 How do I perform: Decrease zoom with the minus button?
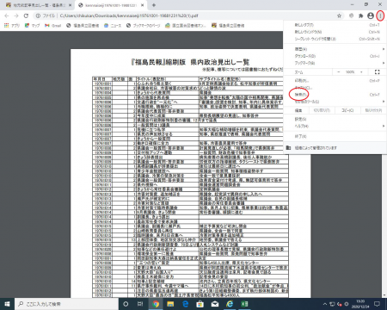(x=339, y=71)
